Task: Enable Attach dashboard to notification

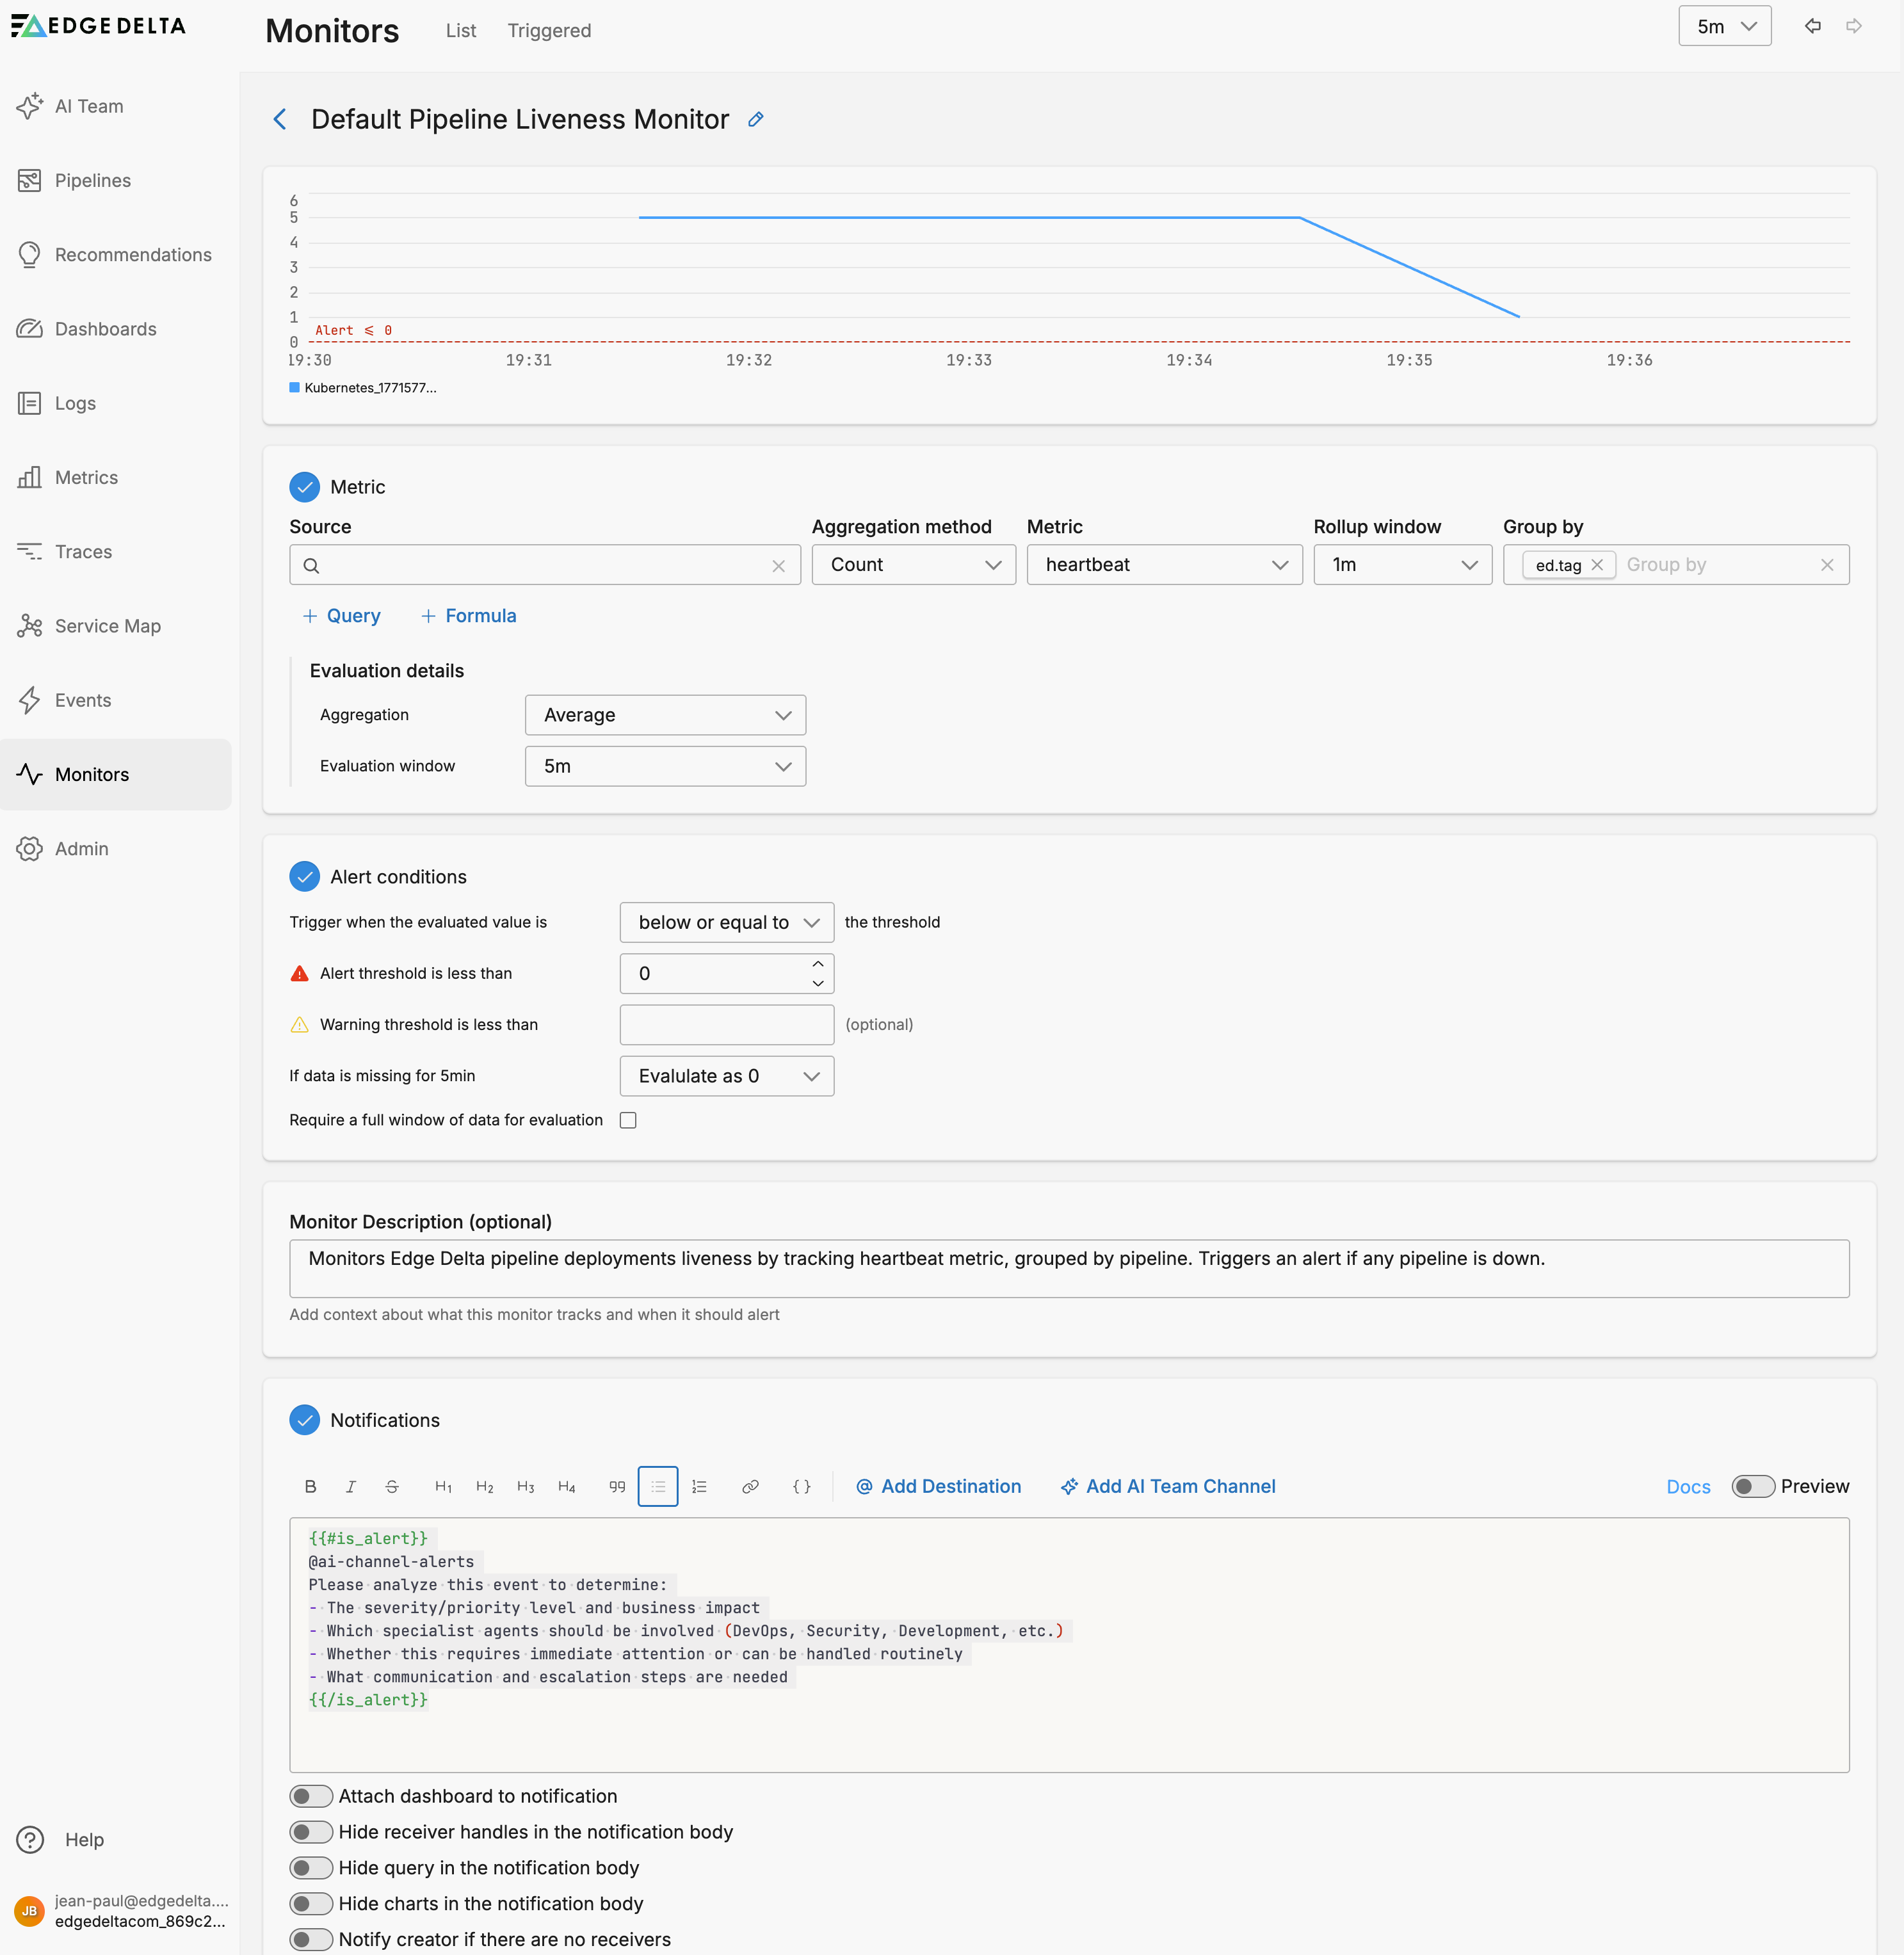Action: (311, 1796)
